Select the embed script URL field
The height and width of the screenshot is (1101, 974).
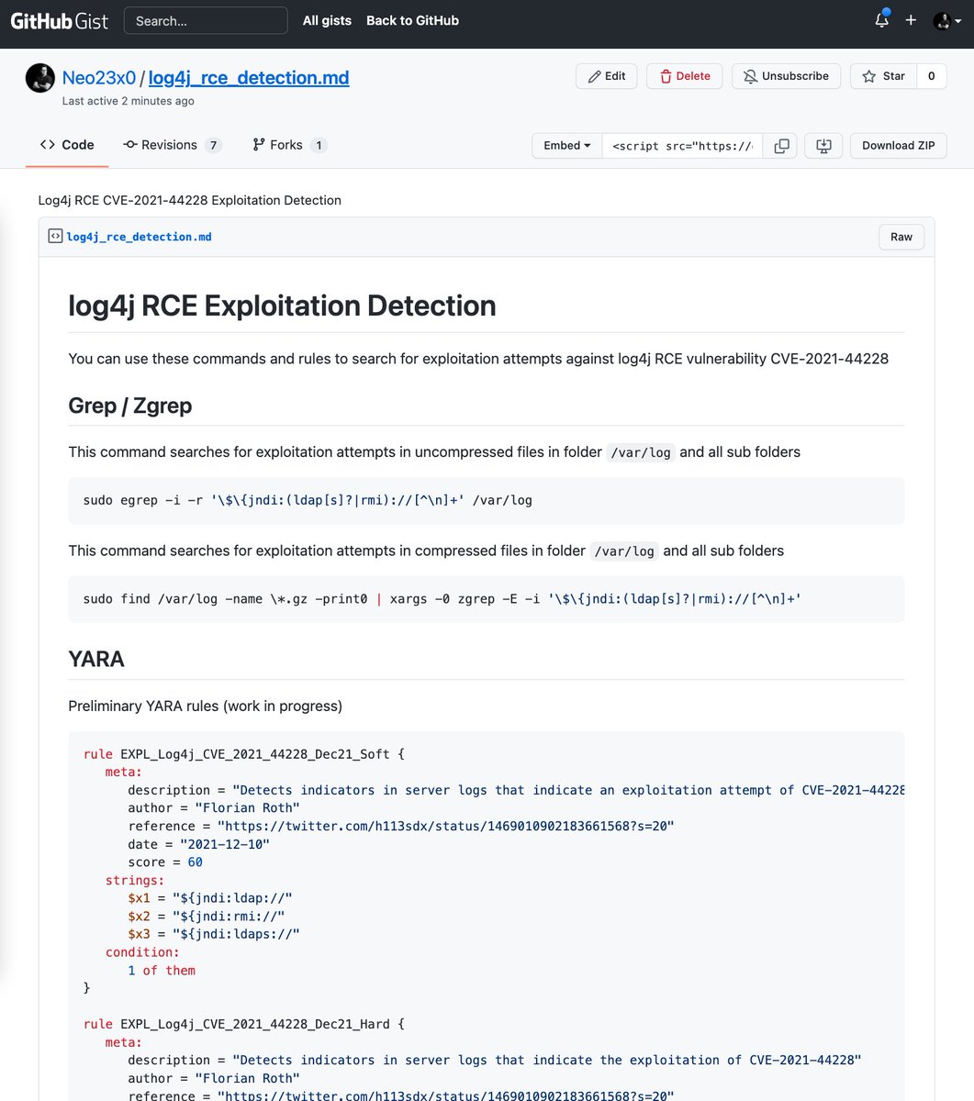click(682, 145)
